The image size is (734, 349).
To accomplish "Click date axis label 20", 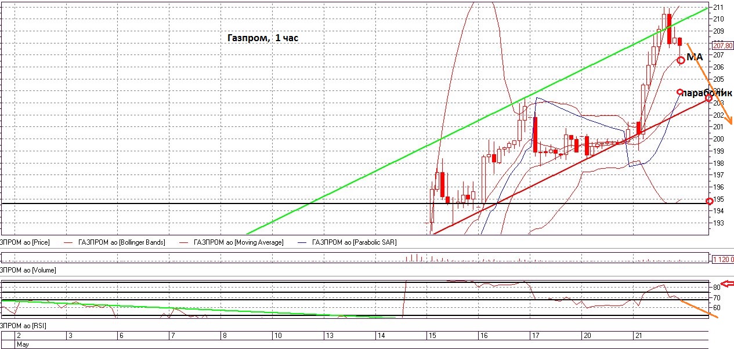I will [x=587, y=336].
